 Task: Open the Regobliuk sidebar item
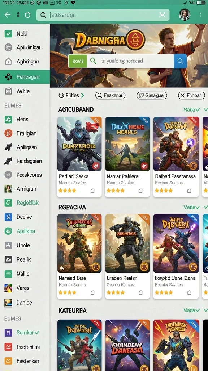click(25, 203)
